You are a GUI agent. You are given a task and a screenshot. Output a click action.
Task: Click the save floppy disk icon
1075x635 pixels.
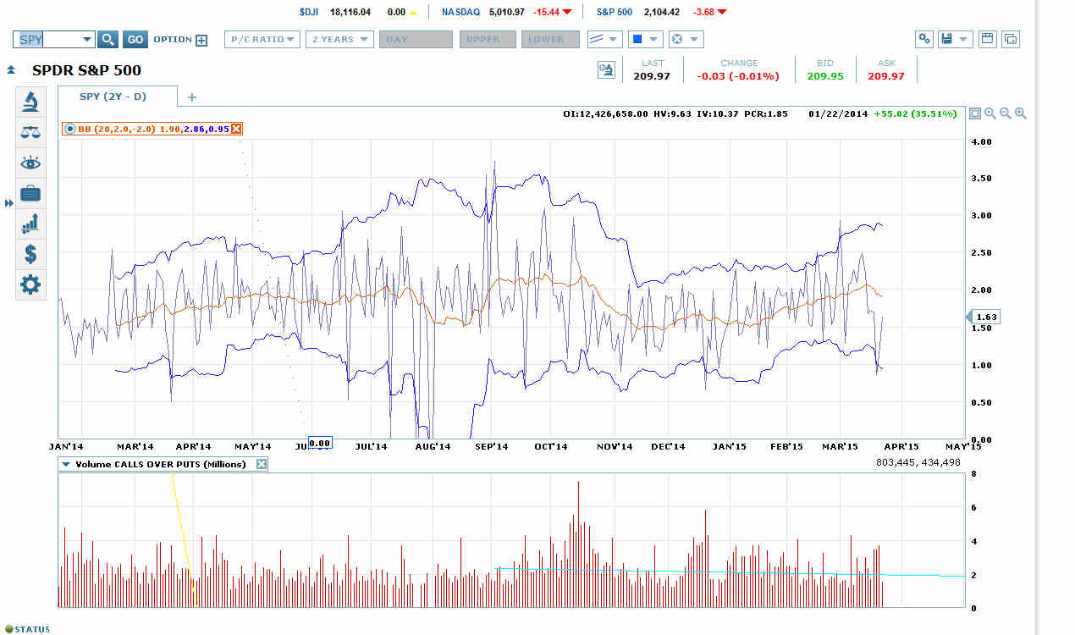[947, 39]
